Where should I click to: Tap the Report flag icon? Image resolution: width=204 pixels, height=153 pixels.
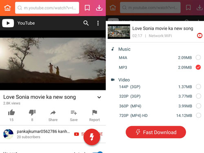(x=95, y=113)
